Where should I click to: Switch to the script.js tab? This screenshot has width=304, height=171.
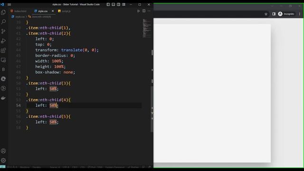pos(65,11)
